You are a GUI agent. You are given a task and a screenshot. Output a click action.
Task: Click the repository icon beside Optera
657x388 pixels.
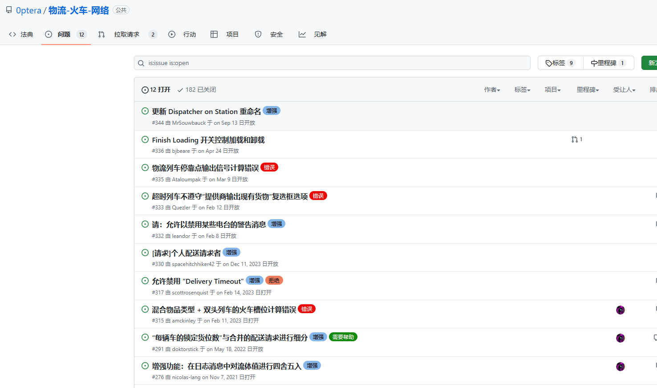pyautogui.click(x=9, y=10)
